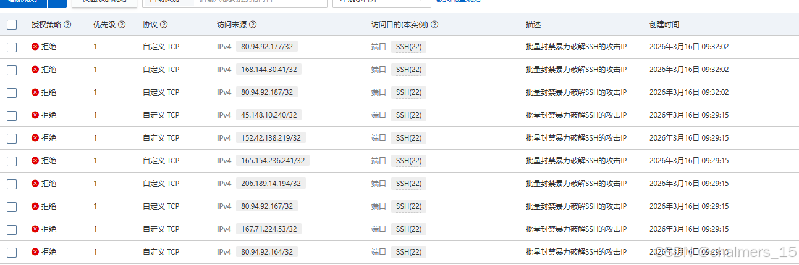Open help icon beside 授权策略 header
This screenshot has width=799, height=265.
click(x=67, y=25)
